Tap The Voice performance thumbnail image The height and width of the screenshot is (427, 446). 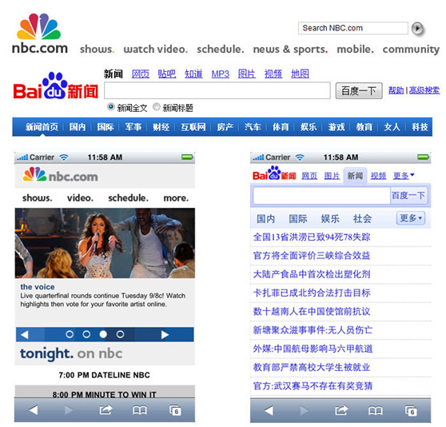click(105, 243)
